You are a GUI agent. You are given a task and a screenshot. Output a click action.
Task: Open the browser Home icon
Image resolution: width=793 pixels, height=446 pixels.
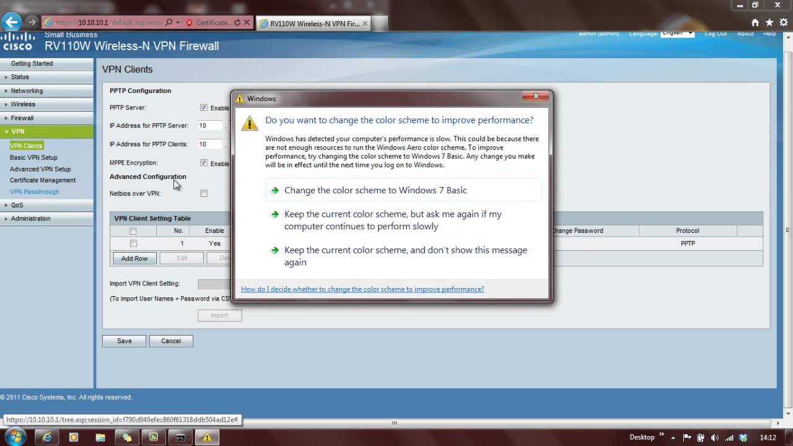click(755, 22)
